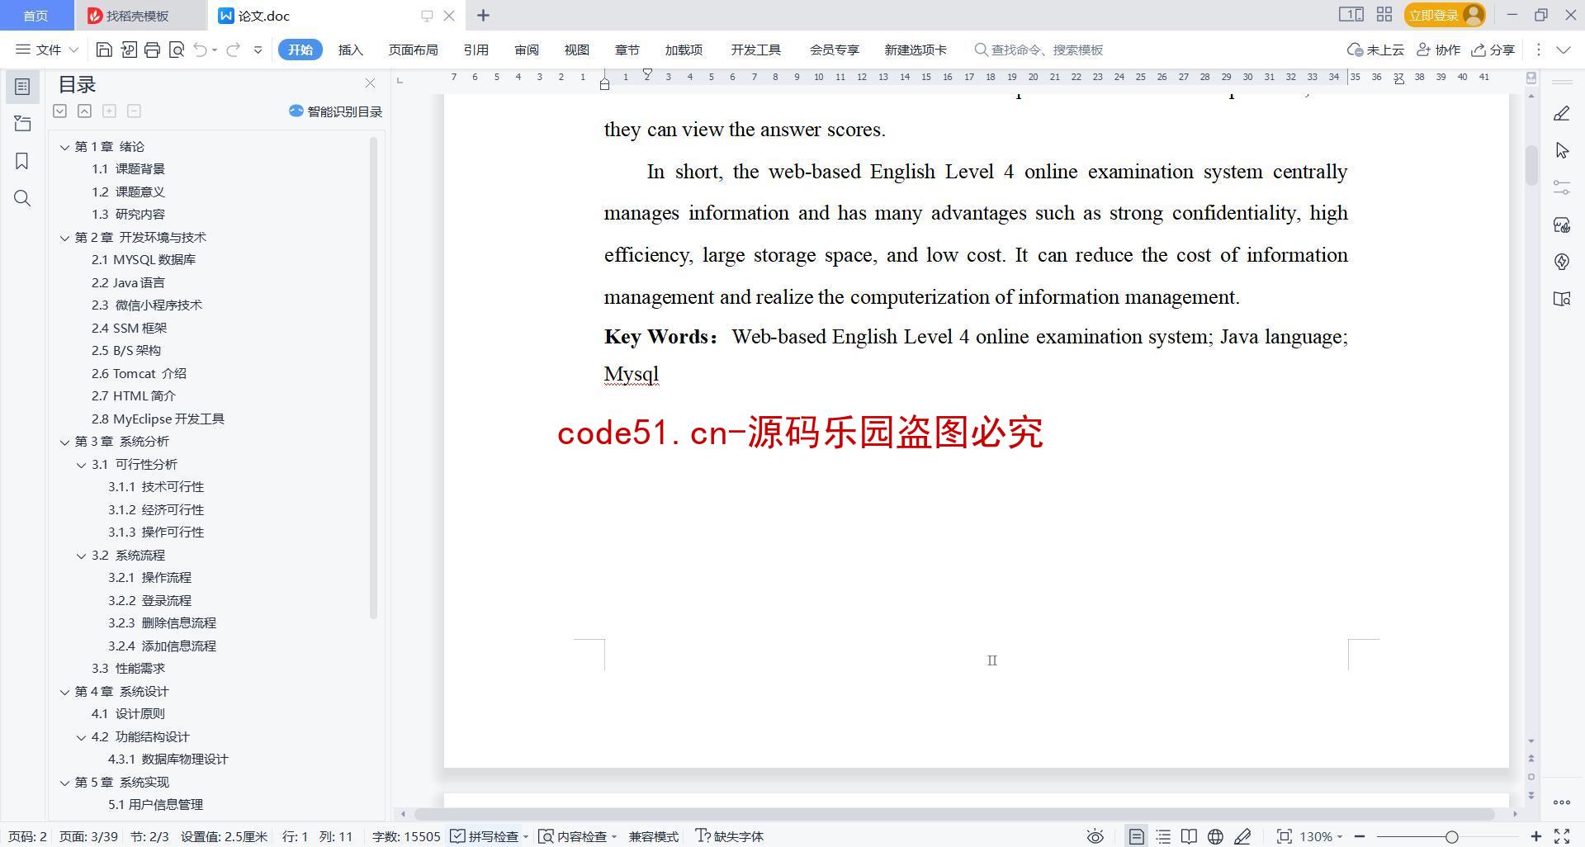Select the 审阅 ribbon tab
1585x847 pixels.
[x=527, y=50]
